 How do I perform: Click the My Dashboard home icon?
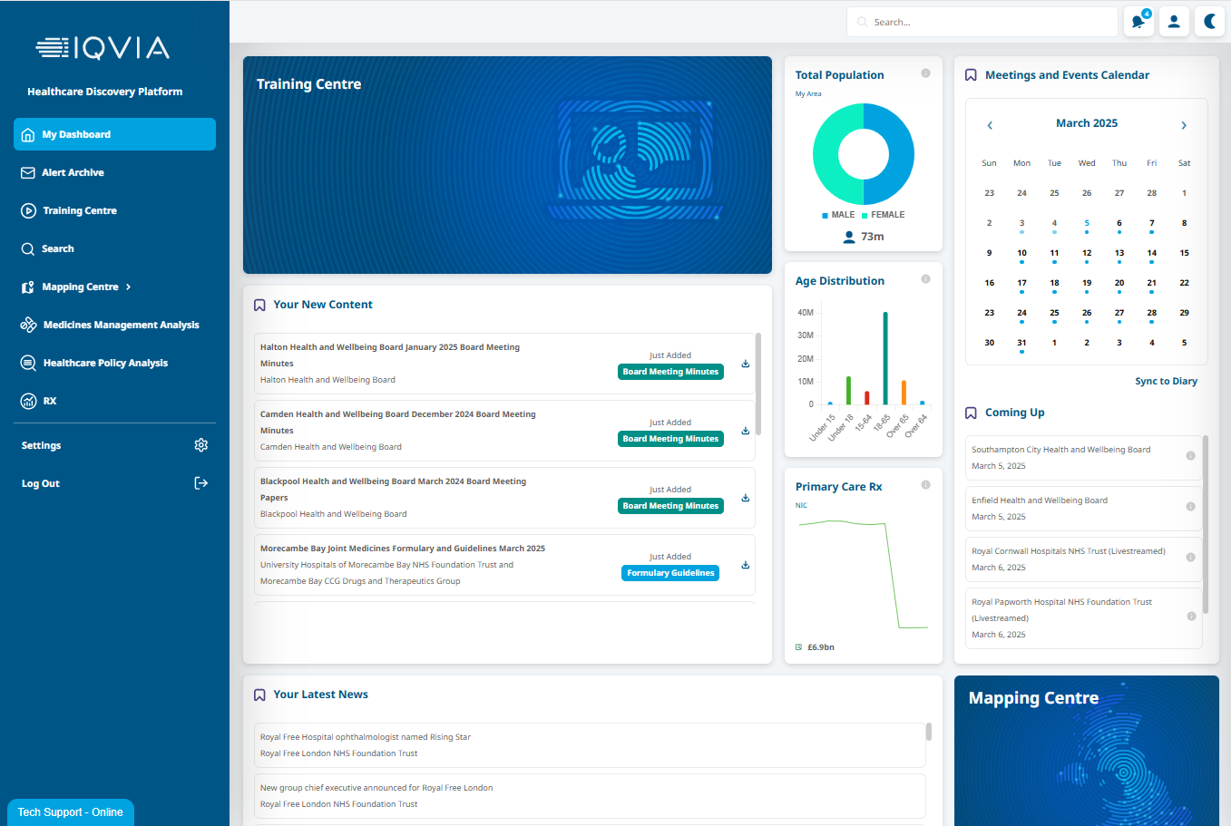point(28,134)
